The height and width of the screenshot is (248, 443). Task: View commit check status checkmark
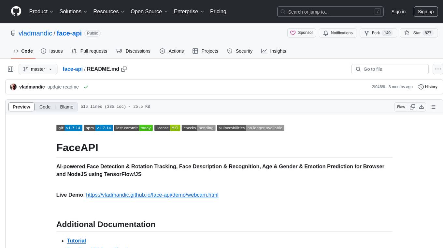point(86,87)
